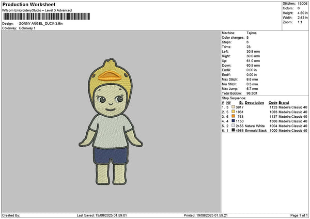Click the 'Stops:' label
The height and width of the screenshot is (219, 310).
227,42
